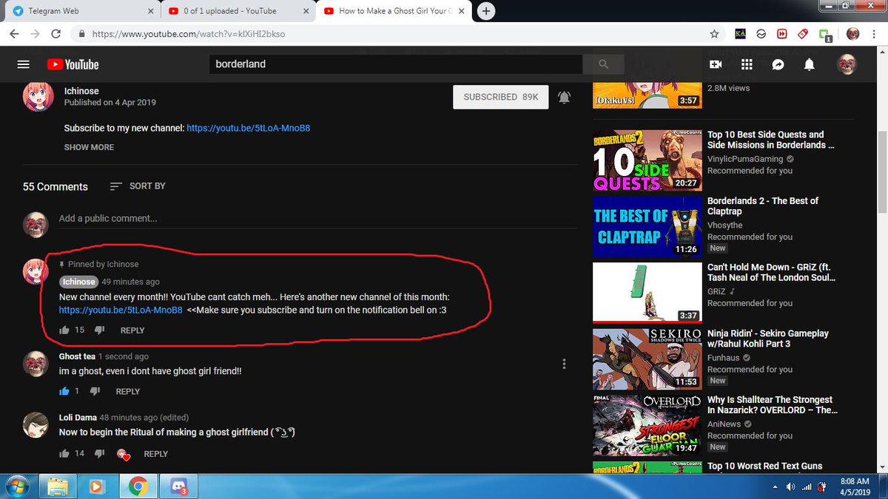Dislike the Ghost tea comment
The width and height of the screenshot is (888, 499).
(95, 391)
